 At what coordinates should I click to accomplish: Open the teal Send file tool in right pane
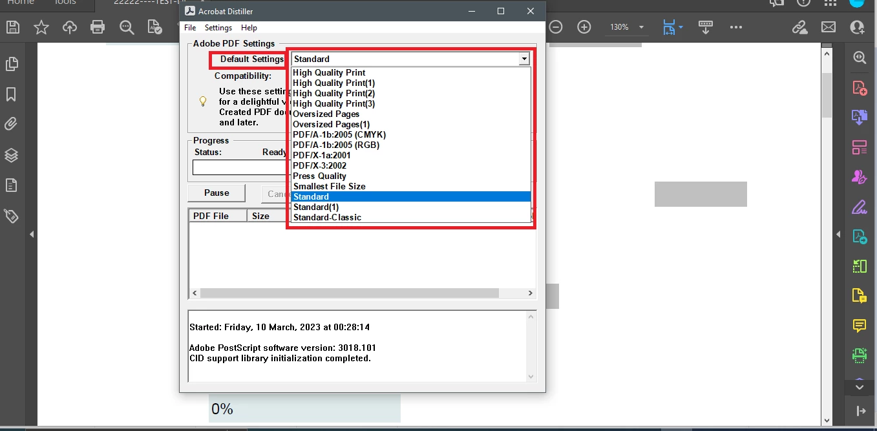860,237
